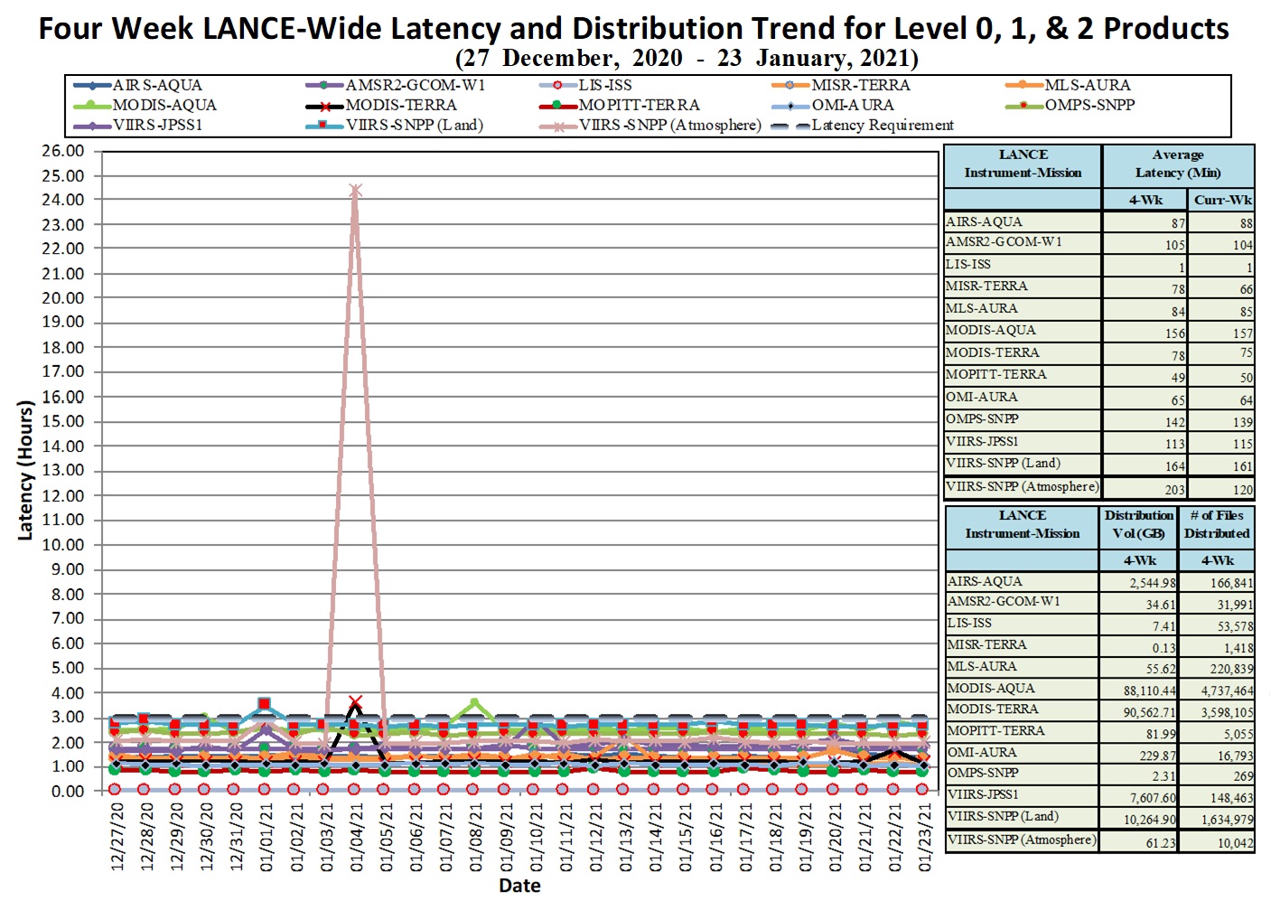Click the date range subtitle 27 December 2020

coord(687,59)
